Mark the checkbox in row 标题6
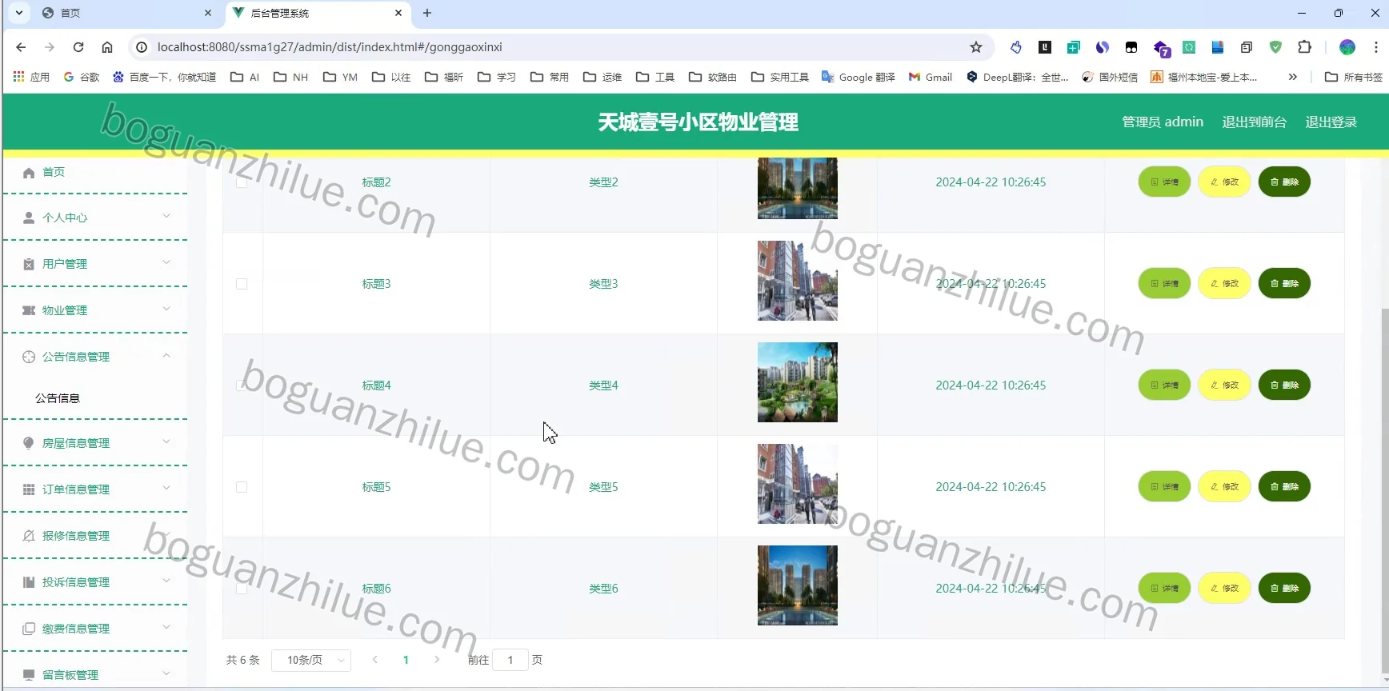Viewport: 1389px width, 691px height. pos(242,589)
